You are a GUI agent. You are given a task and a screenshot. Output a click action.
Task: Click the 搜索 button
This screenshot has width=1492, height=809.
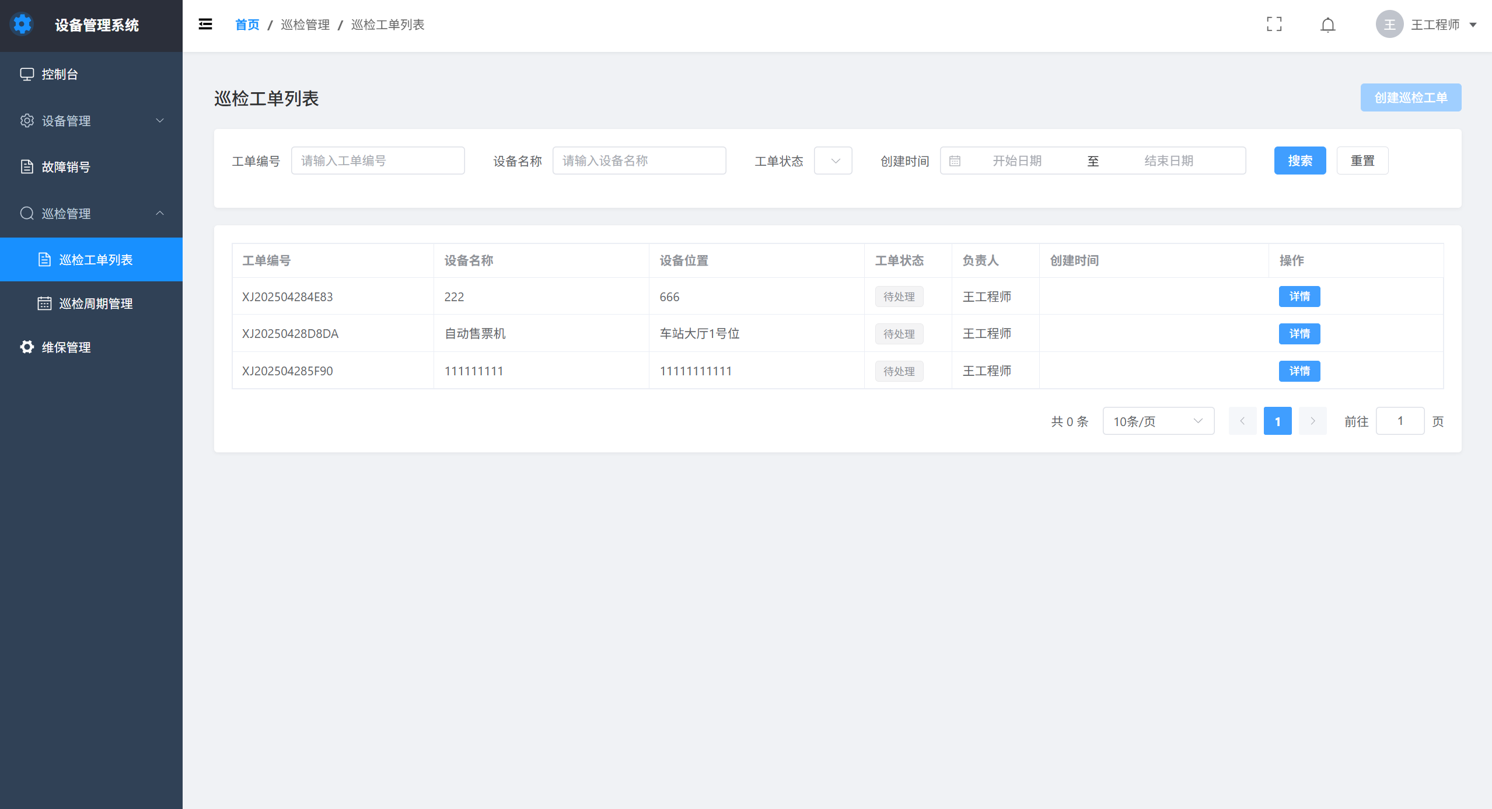pos(1299,161)
